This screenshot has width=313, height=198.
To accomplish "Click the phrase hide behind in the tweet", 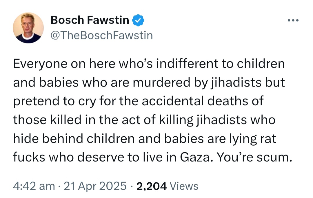I will [48, 138].
